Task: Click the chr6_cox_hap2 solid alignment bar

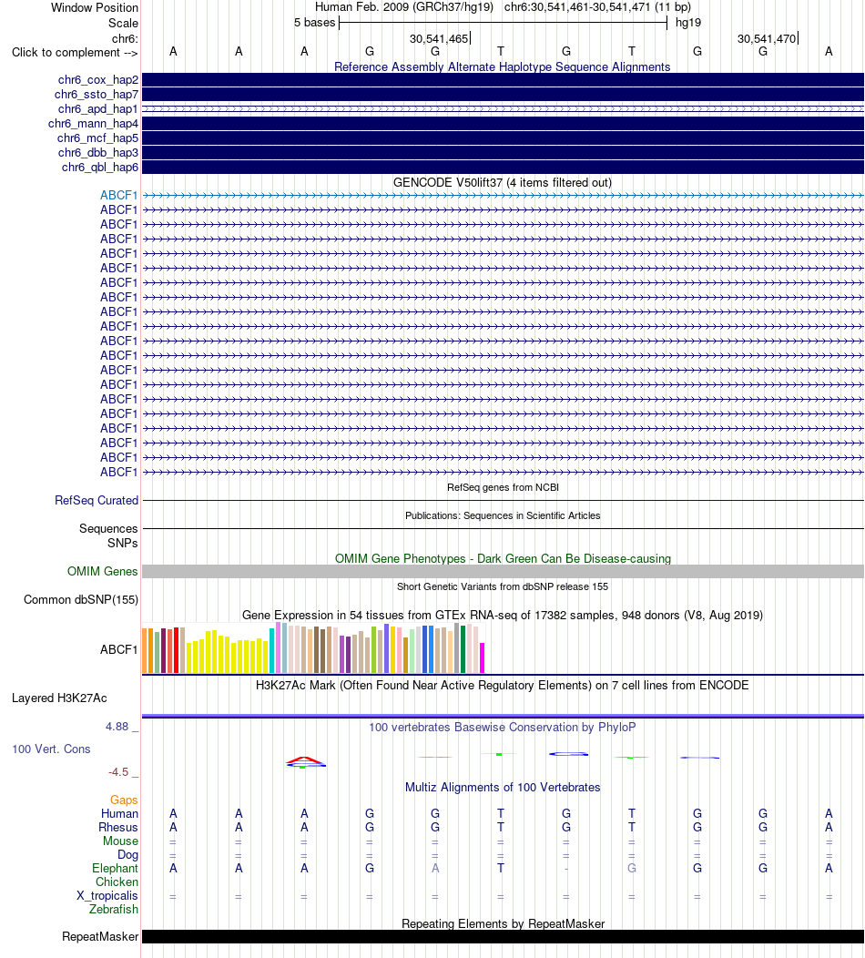Action: [503, 80]
